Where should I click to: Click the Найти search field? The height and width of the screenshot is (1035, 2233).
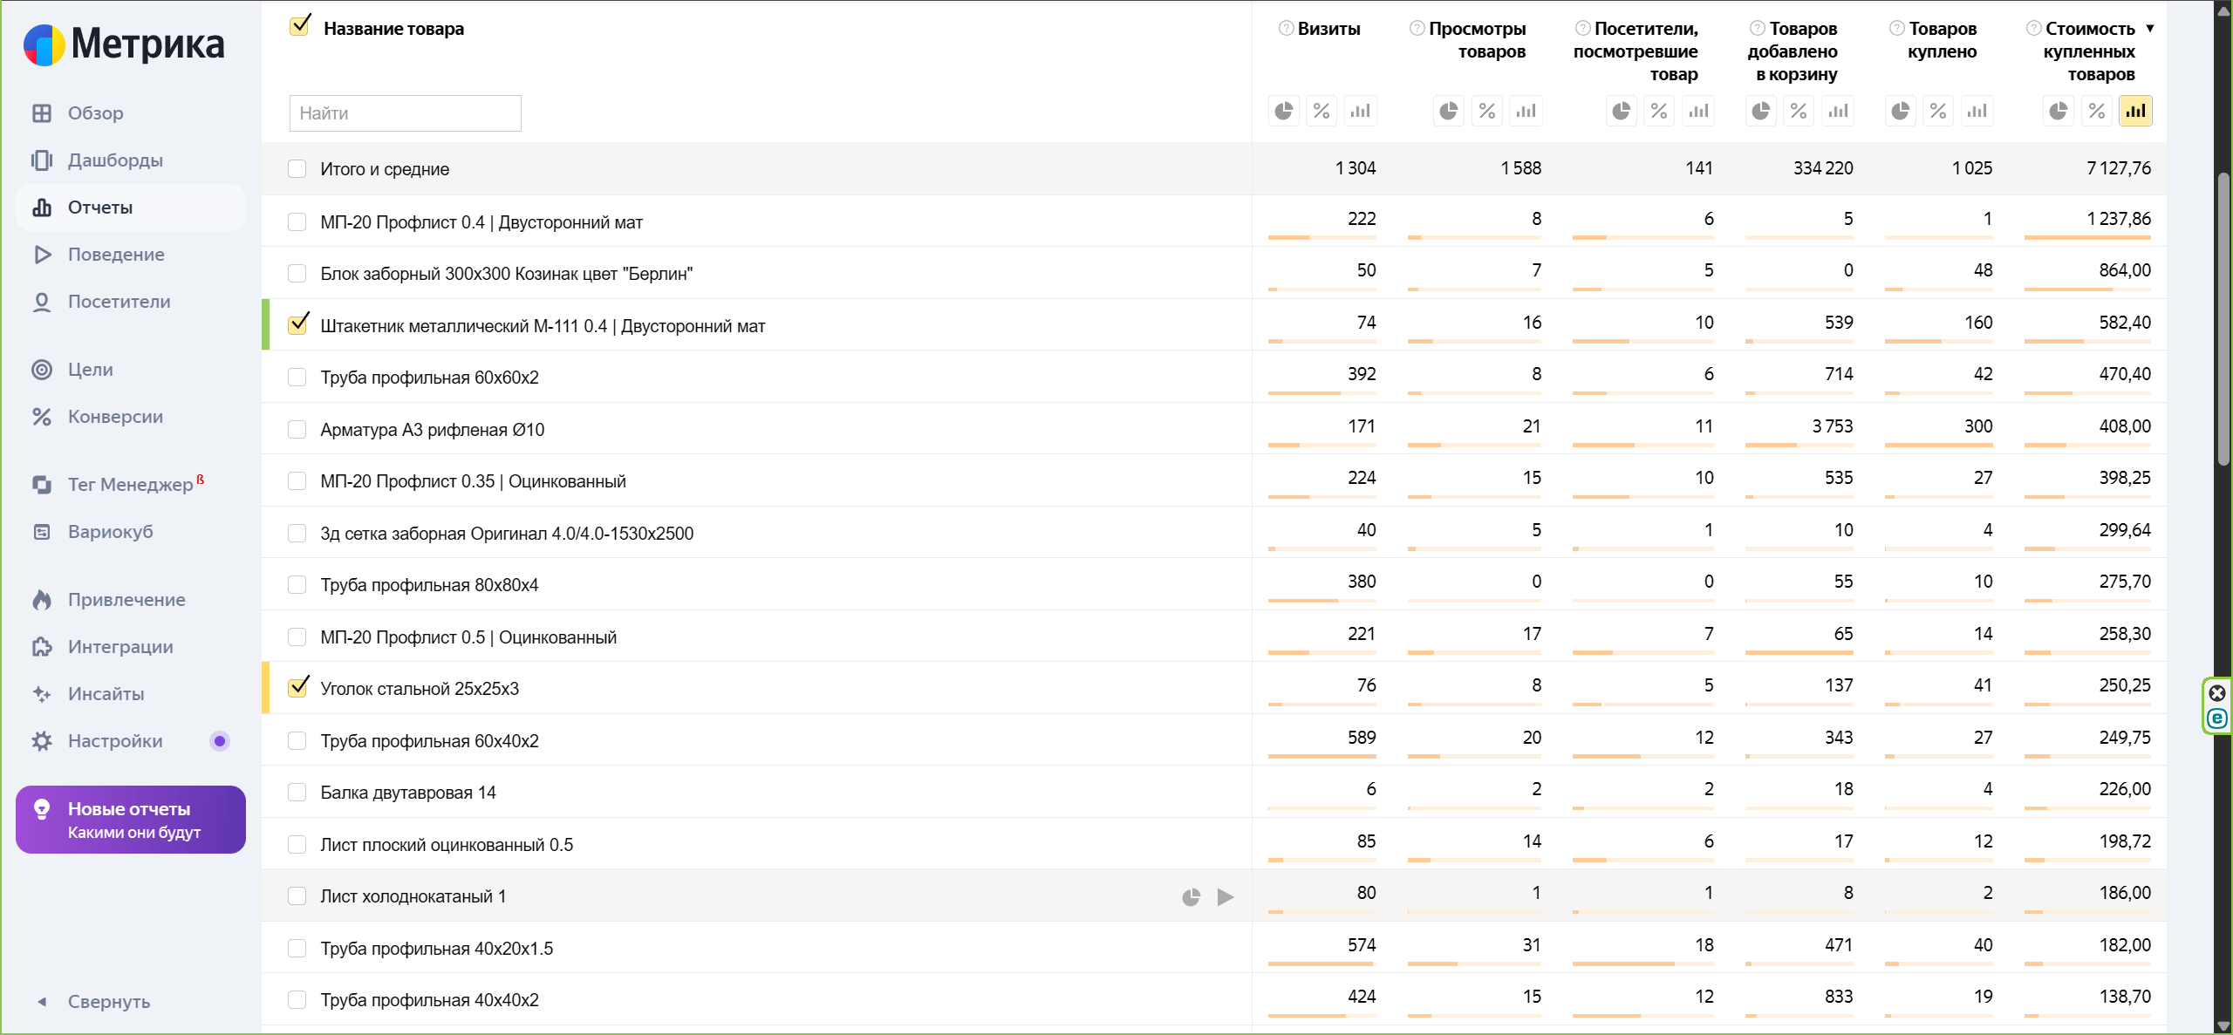[x=405, y=113]
